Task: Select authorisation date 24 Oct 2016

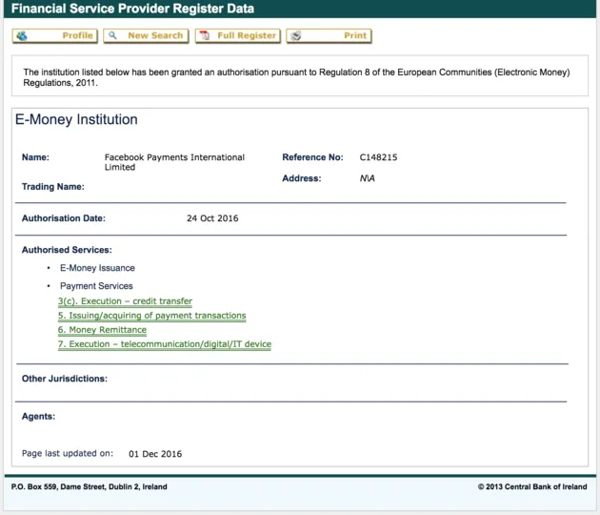Action: point(212,218)
